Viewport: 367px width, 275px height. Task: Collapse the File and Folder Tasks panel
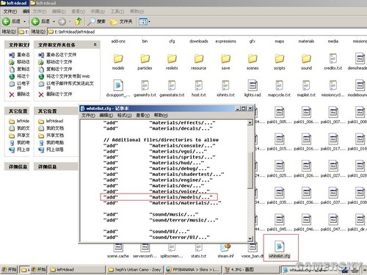pos(95,45)
